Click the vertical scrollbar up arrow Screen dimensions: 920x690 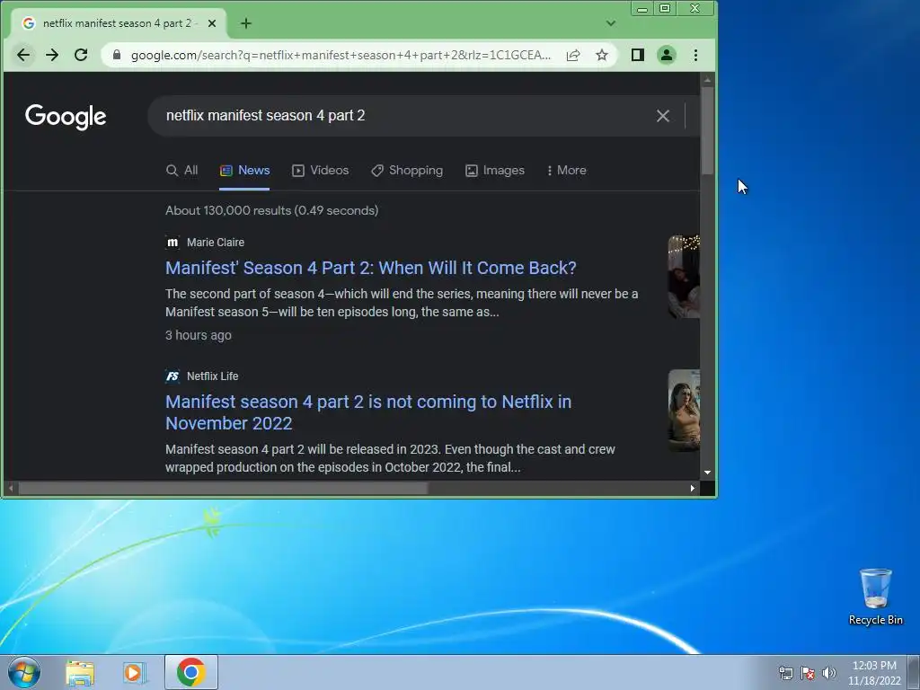pyautogui.click(x=708, y=80)
